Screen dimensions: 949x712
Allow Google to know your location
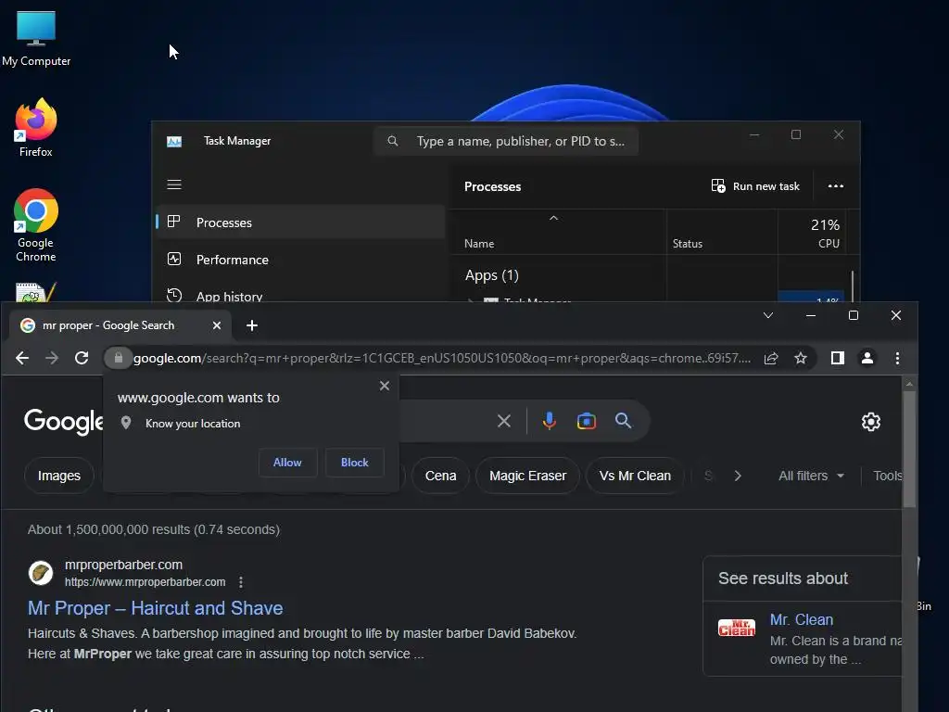click(x=287, y=463)
